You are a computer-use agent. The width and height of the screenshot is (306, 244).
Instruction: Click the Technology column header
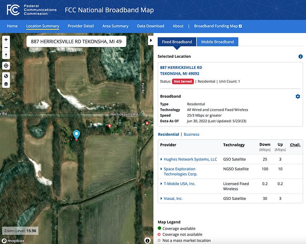234,145
